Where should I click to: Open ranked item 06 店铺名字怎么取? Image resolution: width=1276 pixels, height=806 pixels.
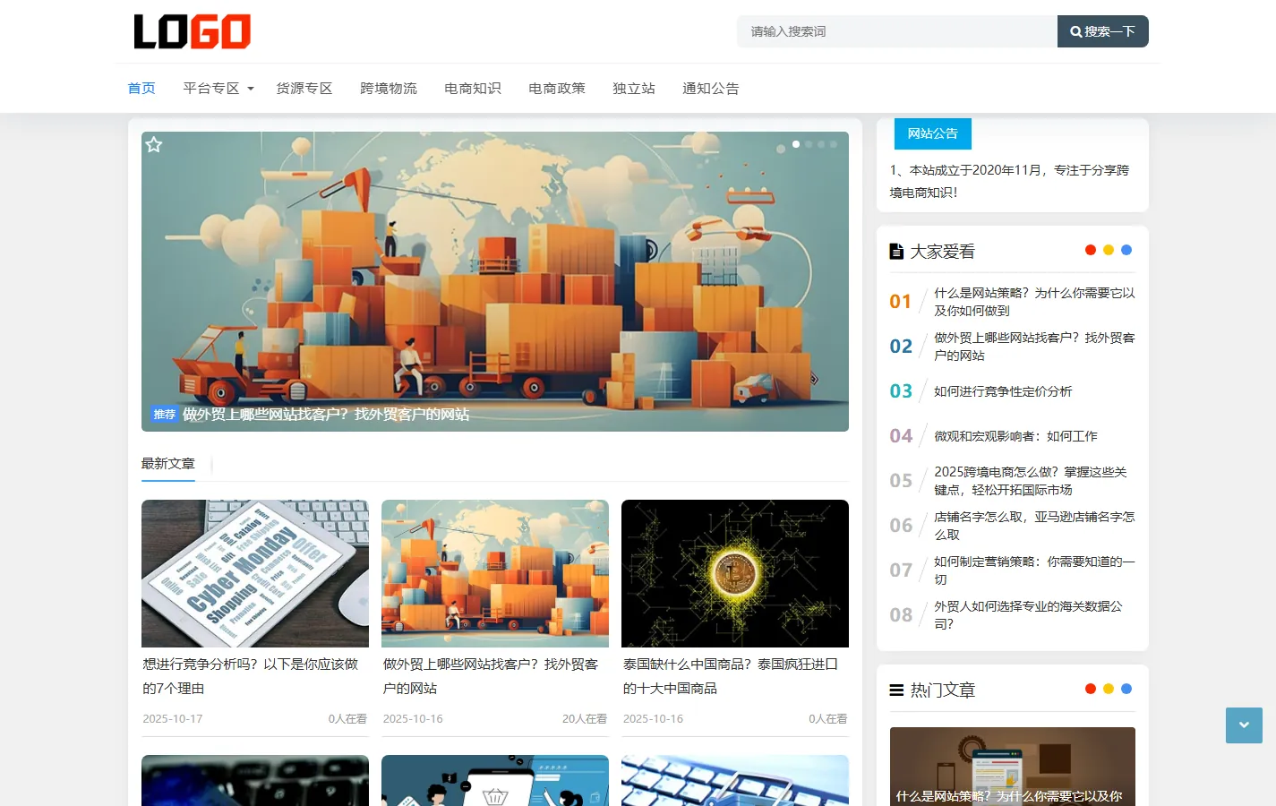(x=1034, y=526)
